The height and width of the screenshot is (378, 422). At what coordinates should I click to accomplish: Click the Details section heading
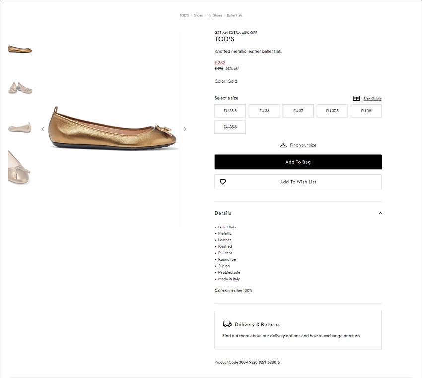(223, 213)
